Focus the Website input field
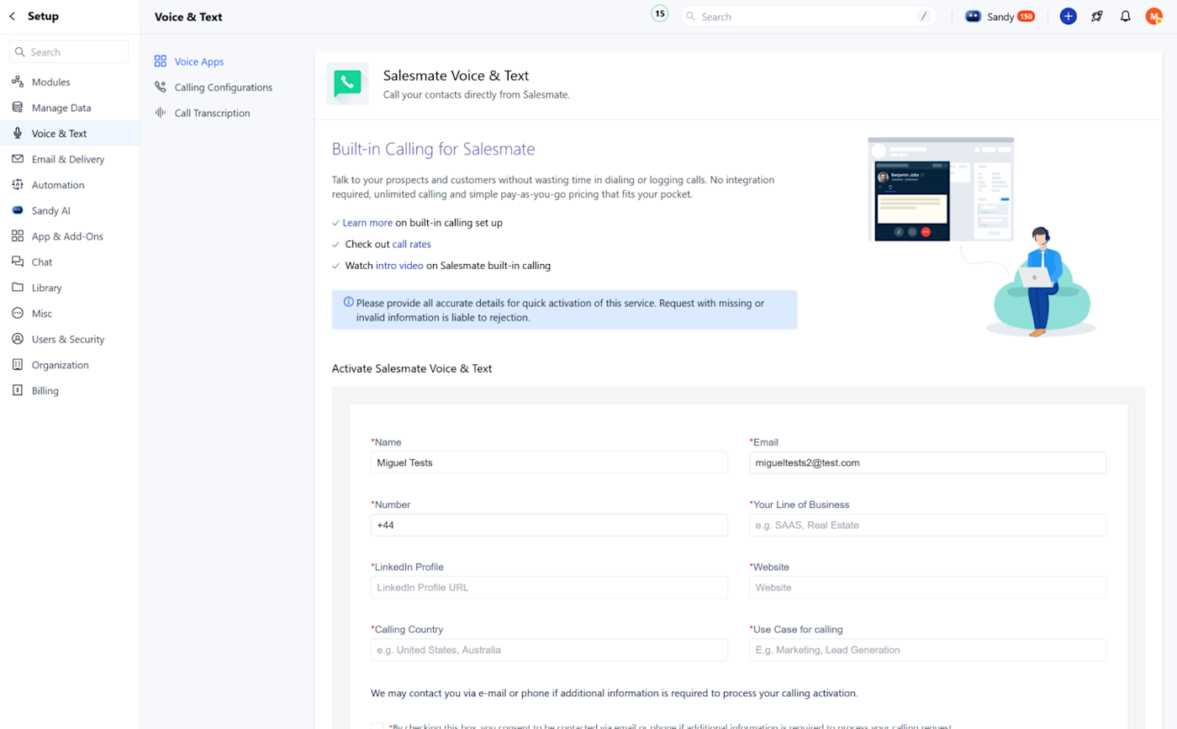1177x729 pixels. click(x=927, y=587)
